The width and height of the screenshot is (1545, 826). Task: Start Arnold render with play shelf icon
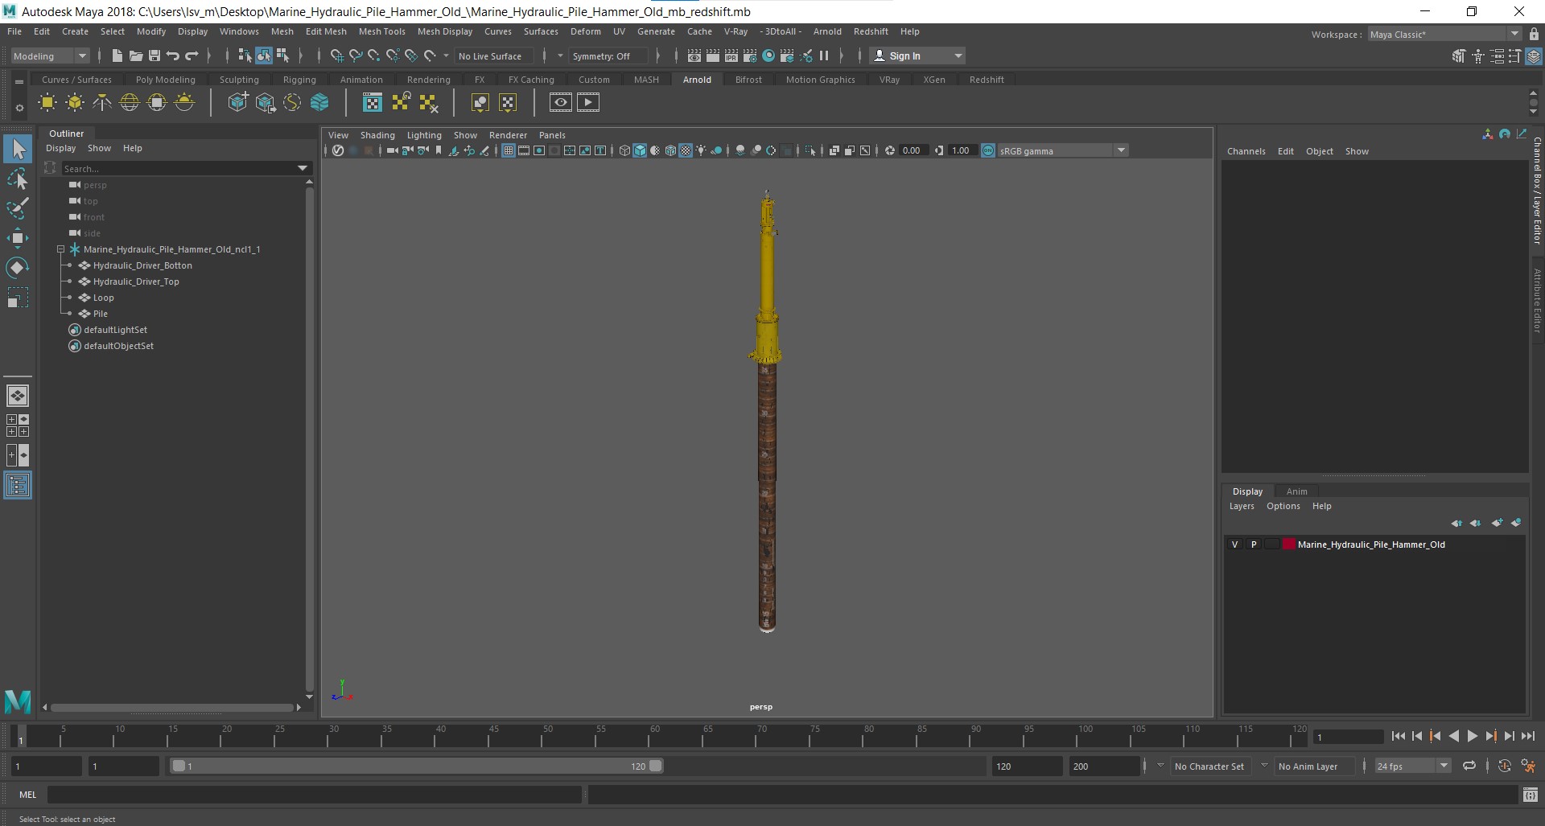[588, 102]
